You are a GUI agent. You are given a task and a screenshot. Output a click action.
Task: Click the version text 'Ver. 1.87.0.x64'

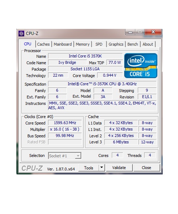61,169
